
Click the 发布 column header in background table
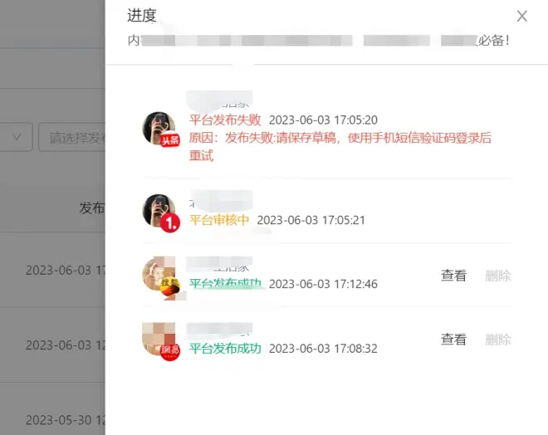point(92,208)
